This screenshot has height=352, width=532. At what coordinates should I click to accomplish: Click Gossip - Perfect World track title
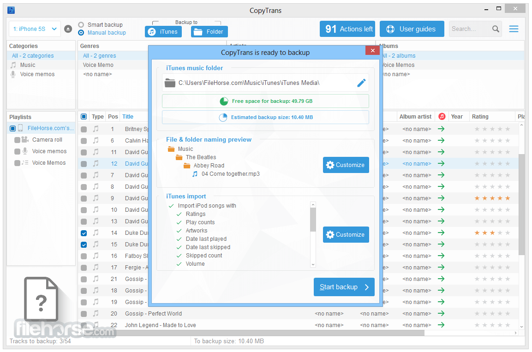point(153,313)
